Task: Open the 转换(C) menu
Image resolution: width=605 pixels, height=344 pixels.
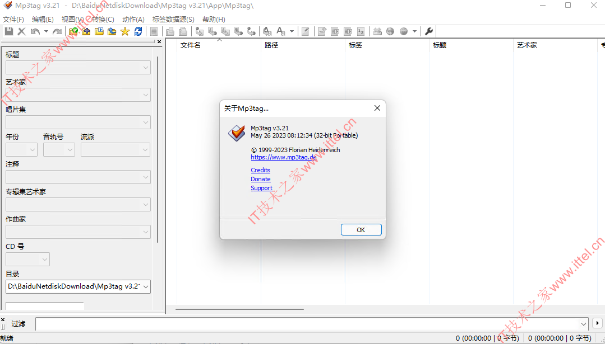Action: [x=103, y=19]
